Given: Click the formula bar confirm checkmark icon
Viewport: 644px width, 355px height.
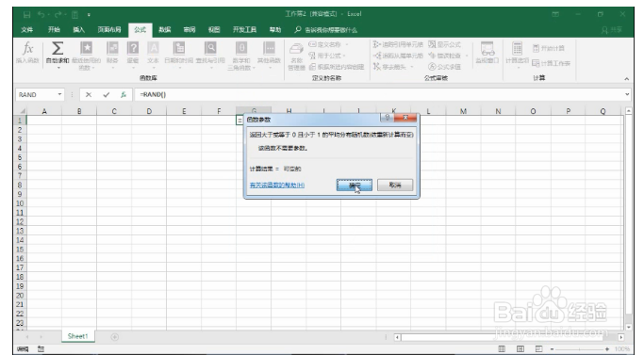Looking at the screenshot, I should pos(107,95).
